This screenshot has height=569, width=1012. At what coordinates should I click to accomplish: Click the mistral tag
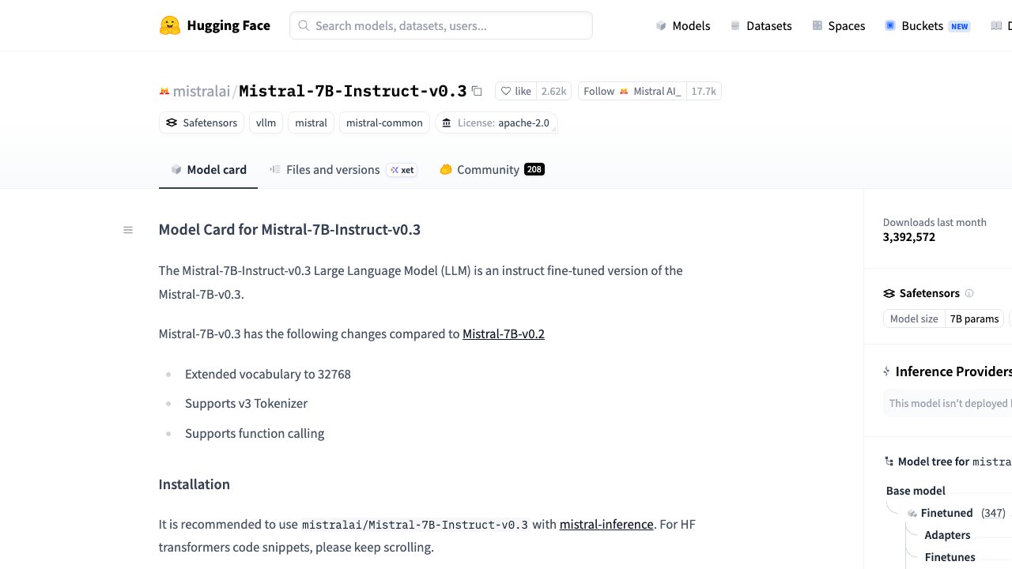(x=312, y=122)
